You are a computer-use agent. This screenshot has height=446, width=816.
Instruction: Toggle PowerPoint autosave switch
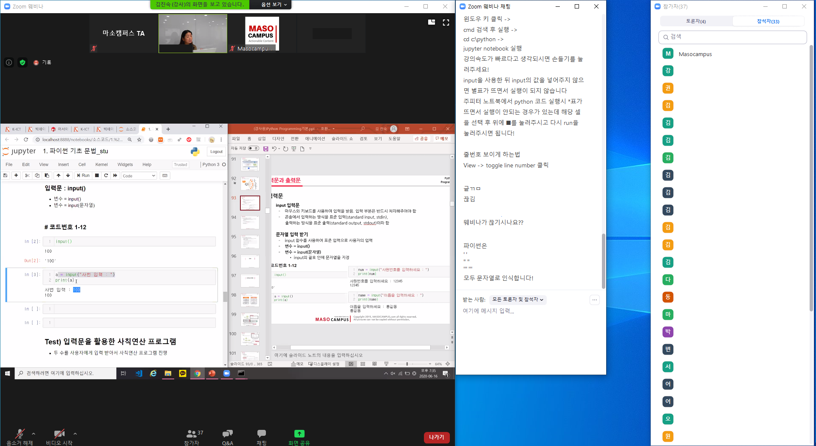point(254,149)
